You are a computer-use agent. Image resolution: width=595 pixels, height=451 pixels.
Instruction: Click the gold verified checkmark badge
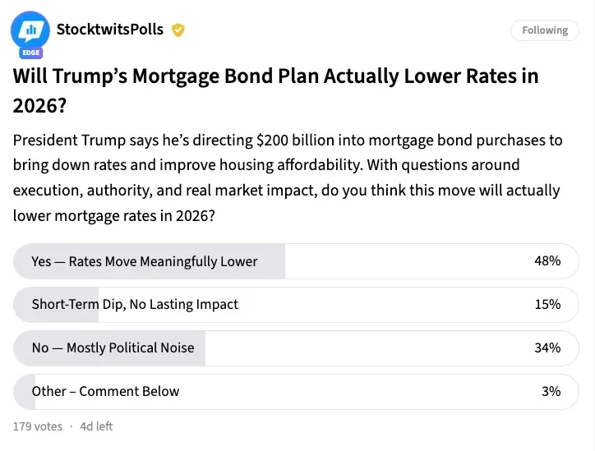178,30
